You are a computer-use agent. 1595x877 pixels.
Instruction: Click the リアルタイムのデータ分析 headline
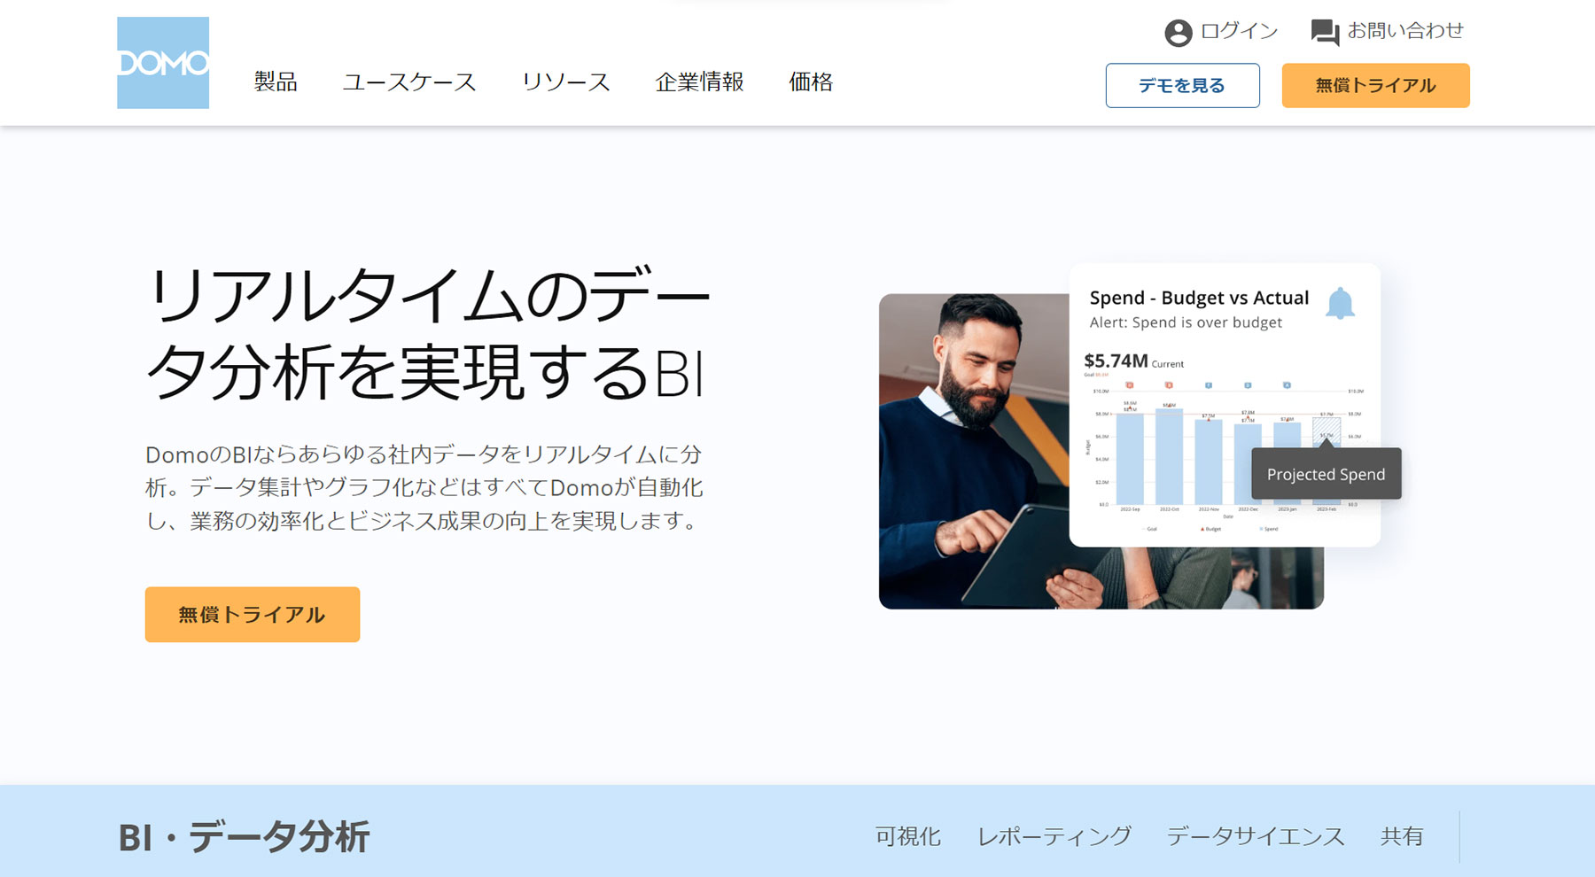tap(429, 333)
